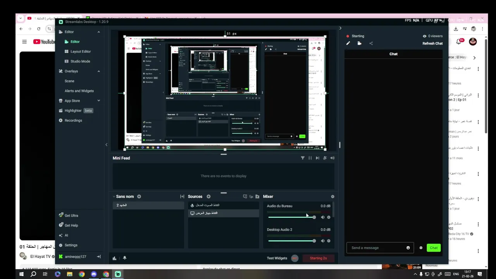Click Get Help in the sidebar

pyautogui.click(x=68, y=226)
